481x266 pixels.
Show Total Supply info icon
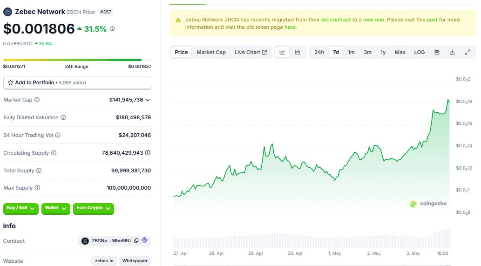coord(39,171)
